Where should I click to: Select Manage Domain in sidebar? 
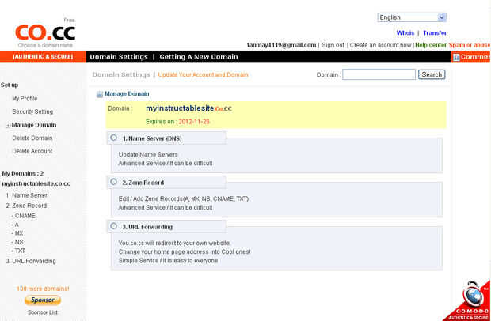[x=34, y=125]
